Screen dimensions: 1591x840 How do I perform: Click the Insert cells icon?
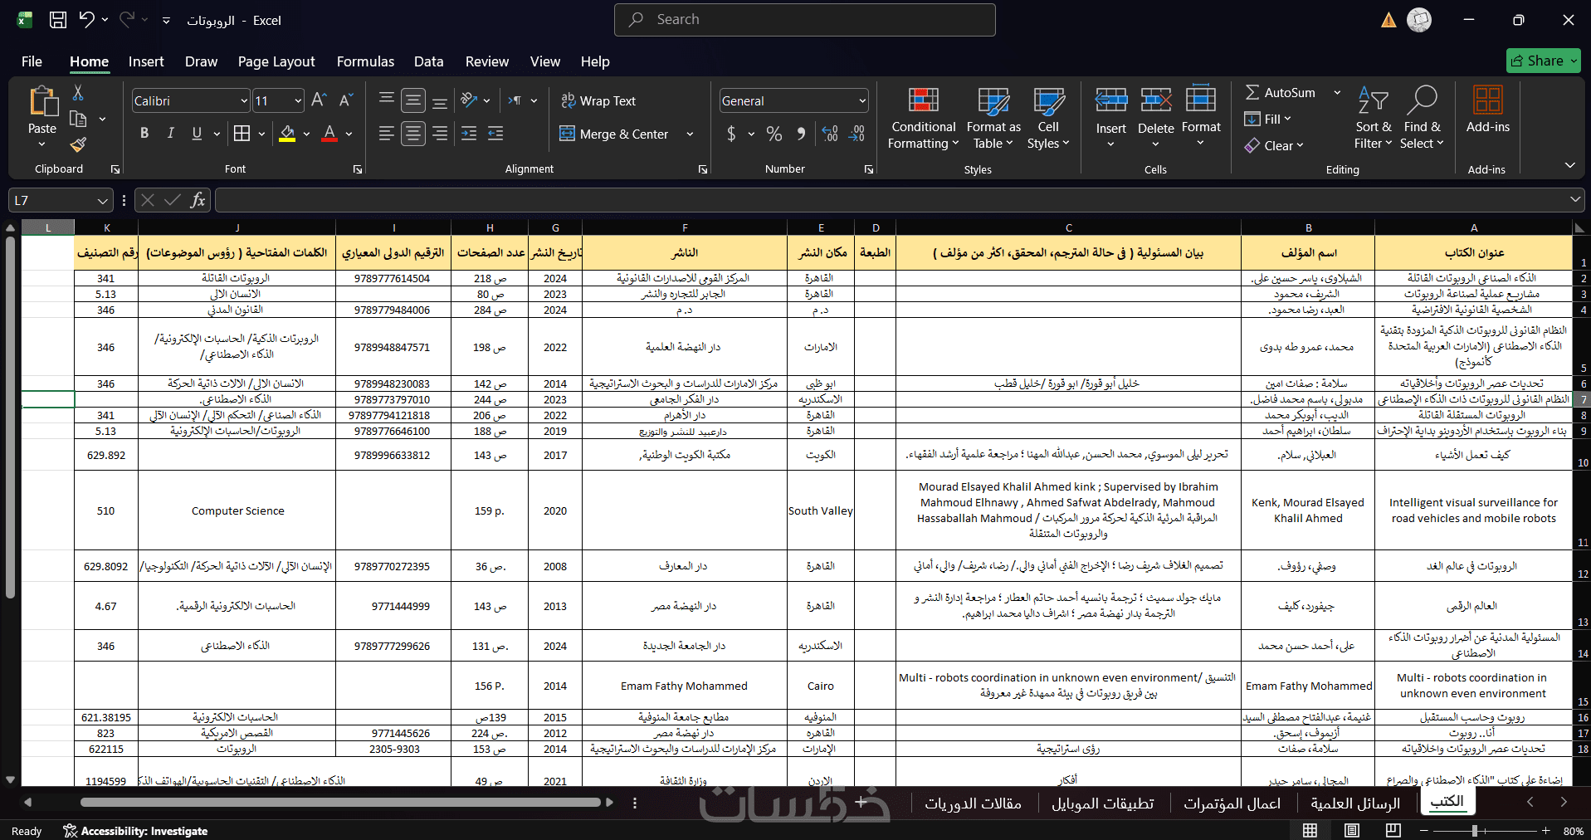tap(1110, 101)
